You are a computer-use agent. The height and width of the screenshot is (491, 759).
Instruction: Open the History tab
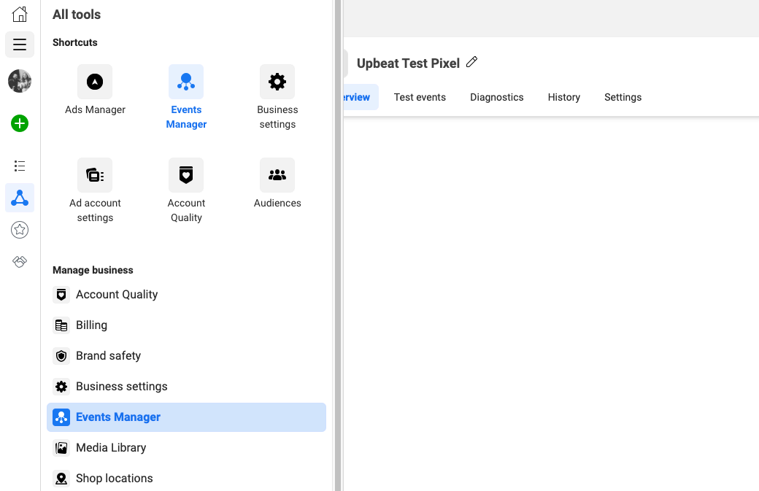click(564, 97)
